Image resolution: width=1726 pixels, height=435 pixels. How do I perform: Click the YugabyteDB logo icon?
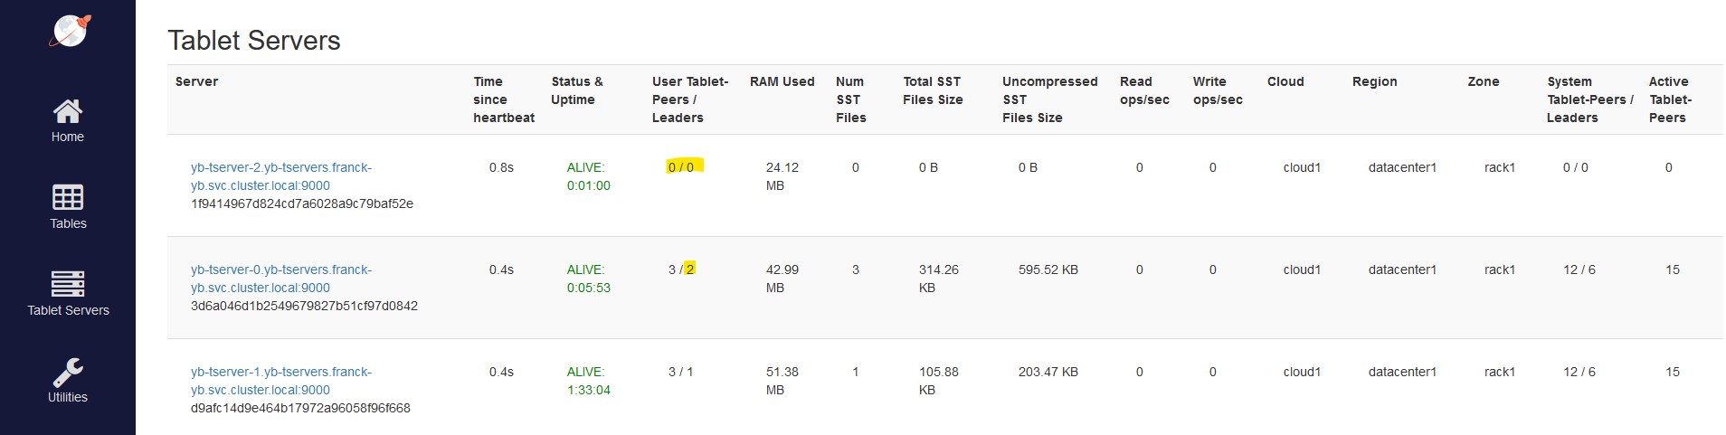[70, 30]
